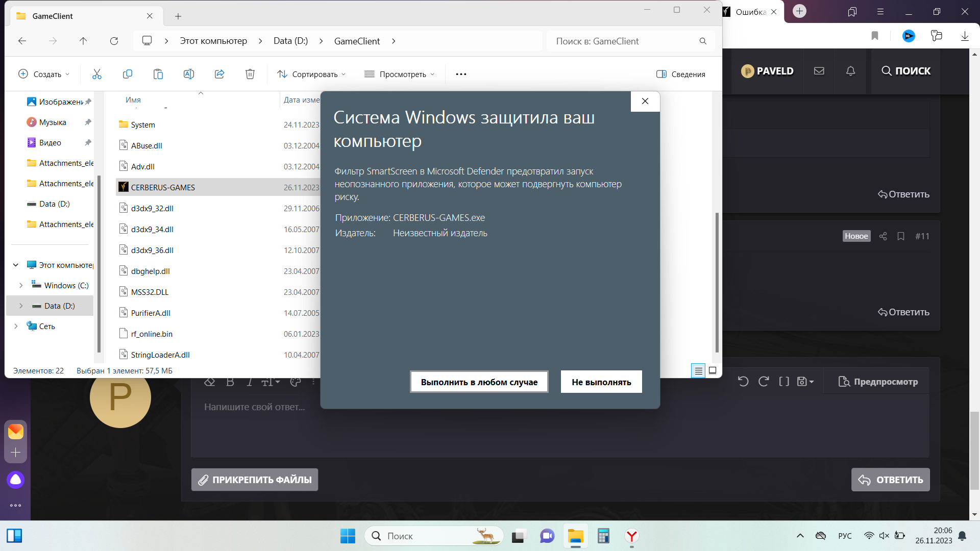980x551 pixels.
Task: Toggle the Сведения details pane
Action: (681, 74)
